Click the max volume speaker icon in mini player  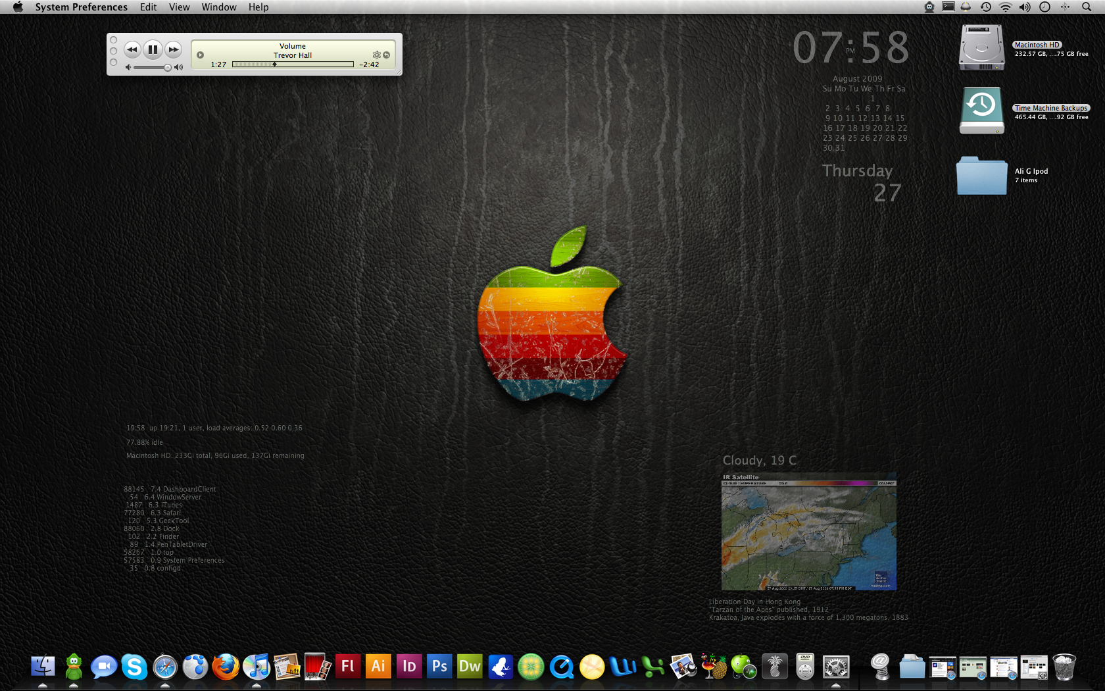[178, 67]
